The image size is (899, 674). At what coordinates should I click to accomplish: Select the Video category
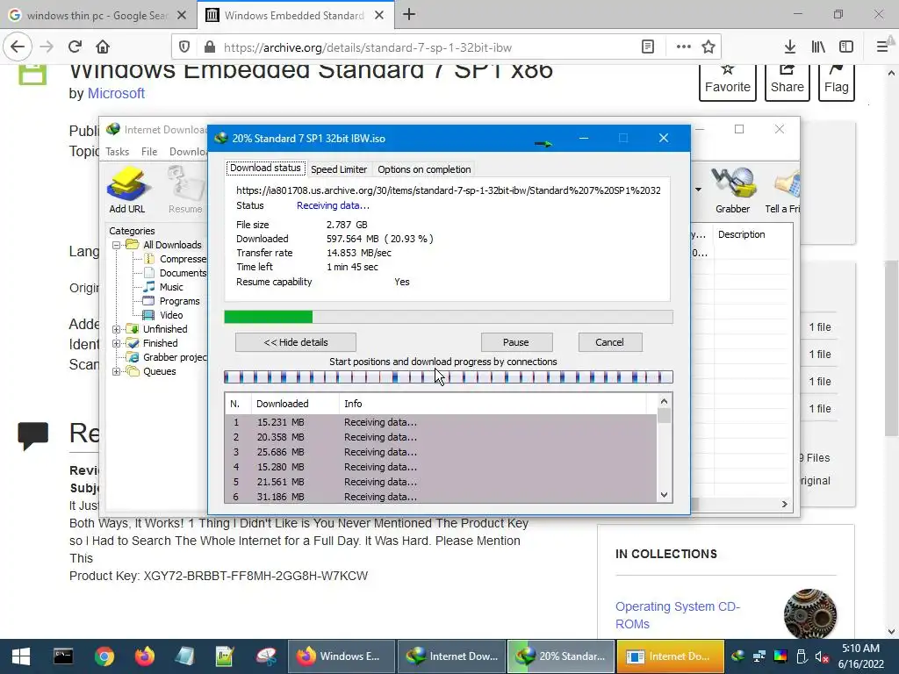[171, 315]
